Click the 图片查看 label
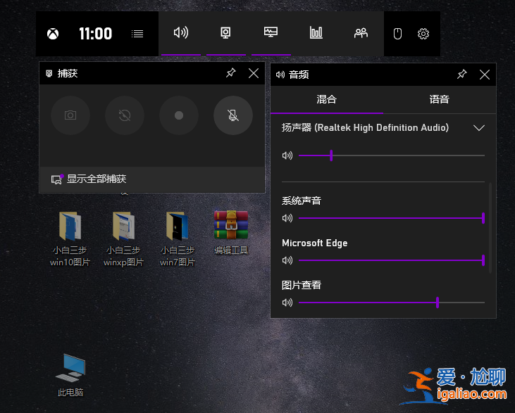Screen dimensions: 515x413 (302, 285)
